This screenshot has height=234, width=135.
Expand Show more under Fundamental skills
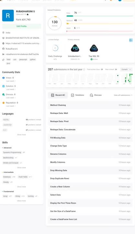tap(22, 201)
